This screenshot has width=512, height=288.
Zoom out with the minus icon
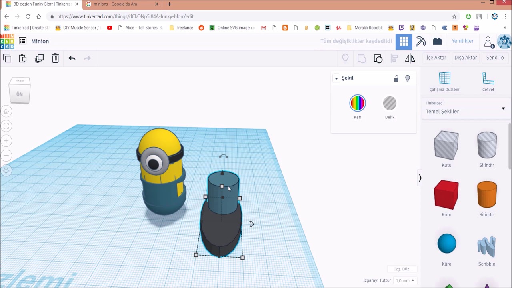pyautogui.click(x=6, y=155)
